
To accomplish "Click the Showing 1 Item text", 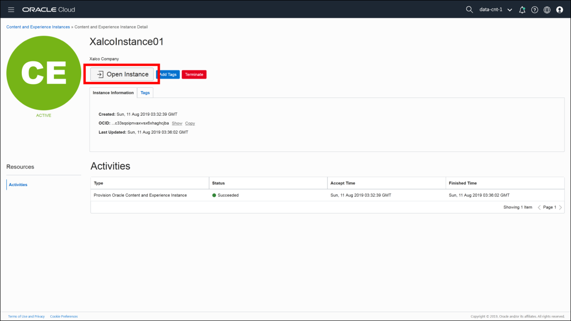I will pos(518,207).
